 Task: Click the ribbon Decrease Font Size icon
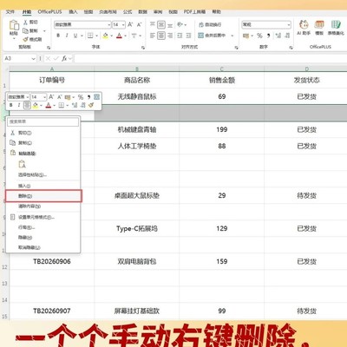[140, 24]
